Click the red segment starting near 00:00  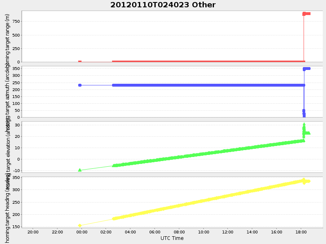point(79,61)
